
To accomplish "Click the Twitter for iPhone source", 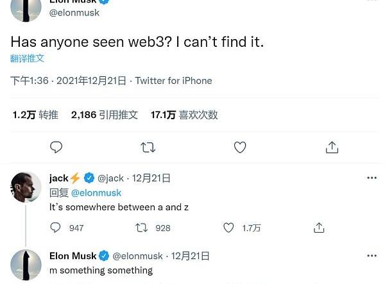I will pos(173,81).
